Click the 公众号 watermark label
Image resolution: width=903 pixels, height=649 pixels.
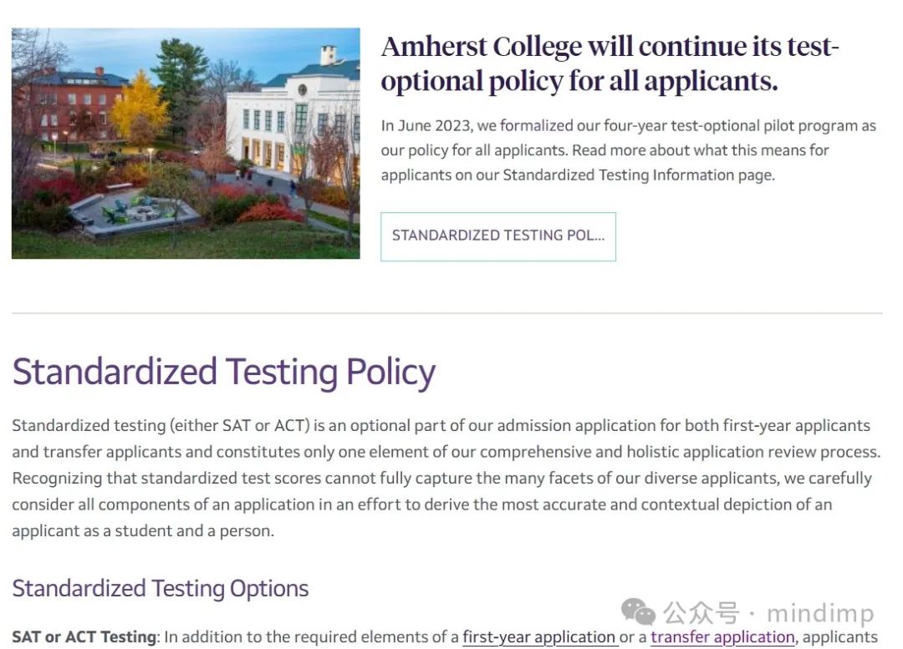click(701, 613)
